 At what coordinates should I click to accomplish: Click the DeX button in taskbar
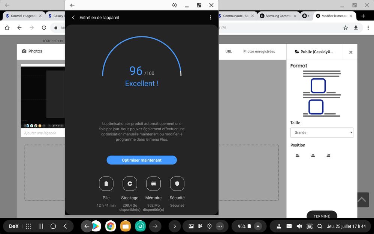pos(13,226)
